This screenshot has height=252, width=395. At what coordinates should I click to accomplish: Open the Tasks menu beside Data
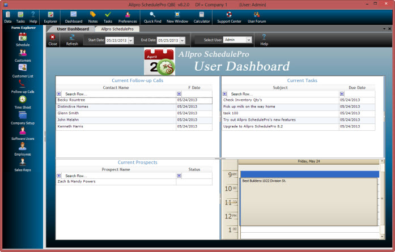point(20,18)
